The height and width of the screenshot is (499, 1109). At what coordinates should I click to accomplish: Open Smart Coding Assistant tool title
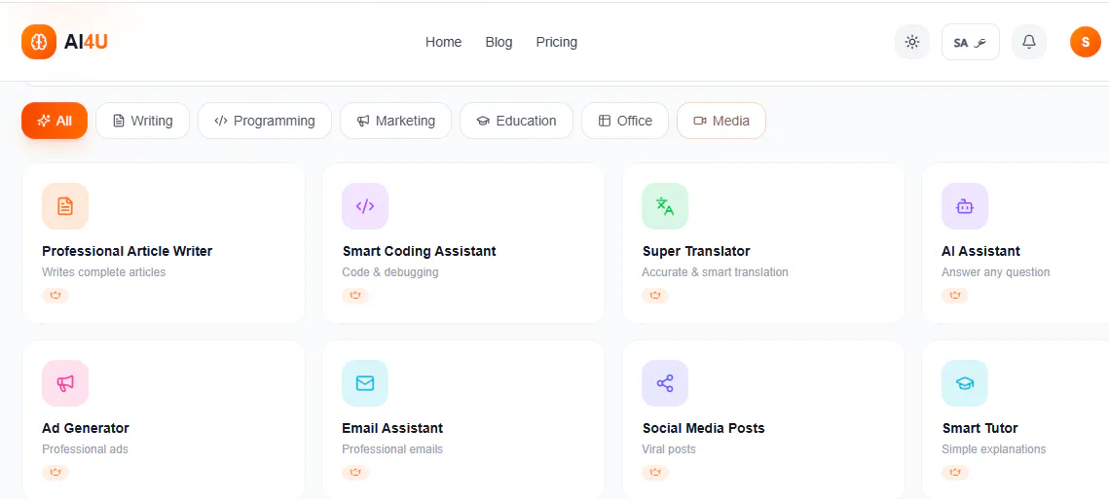tap(420, 251)
